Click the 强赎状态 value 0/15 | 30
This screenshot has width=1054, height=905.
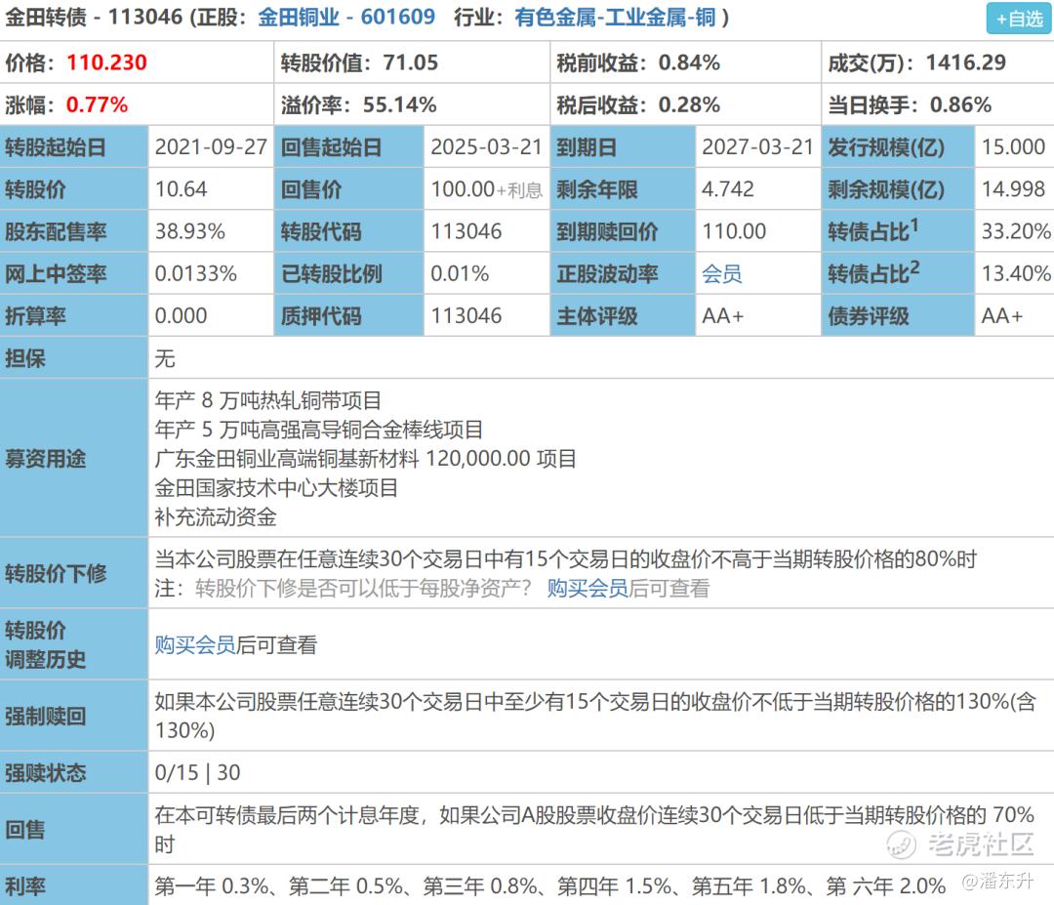tap(197, 772)
